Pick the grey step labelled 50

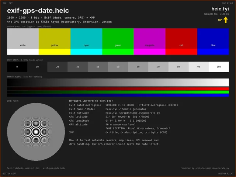point(118,67)
